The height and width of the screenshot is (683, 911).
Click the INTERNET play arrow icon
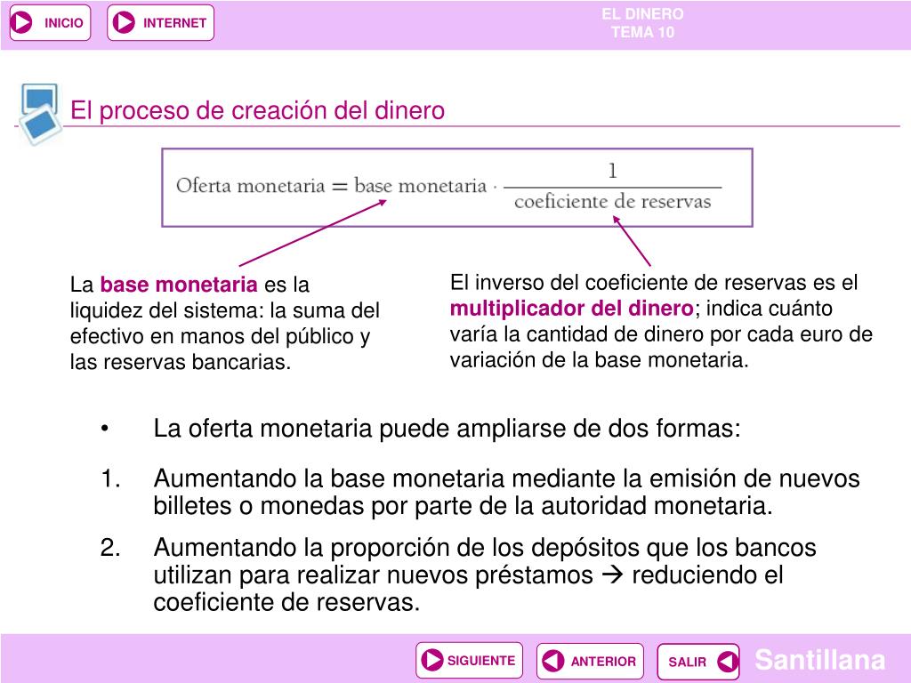pyautogui.click(x=124, y=22)
